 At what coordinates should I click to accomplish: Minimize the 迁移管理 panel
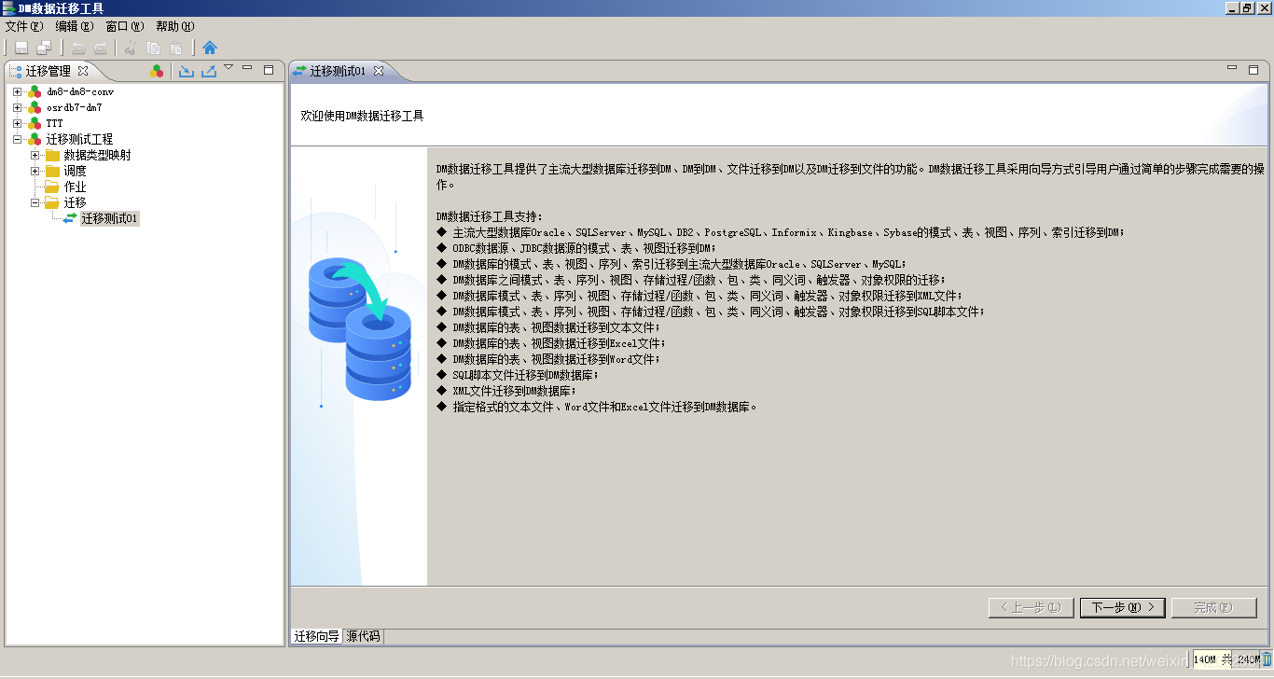(247, 68)
